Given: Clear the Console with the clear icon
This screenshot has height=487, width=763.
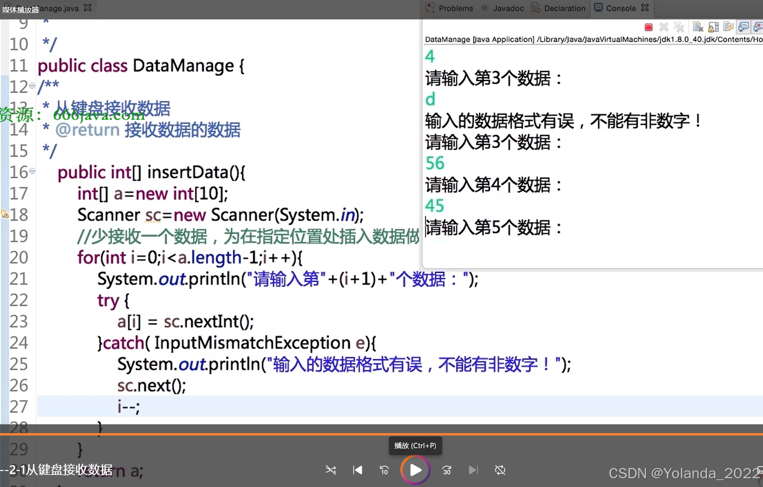Looking at the screenshot, I should click(698, 27).
